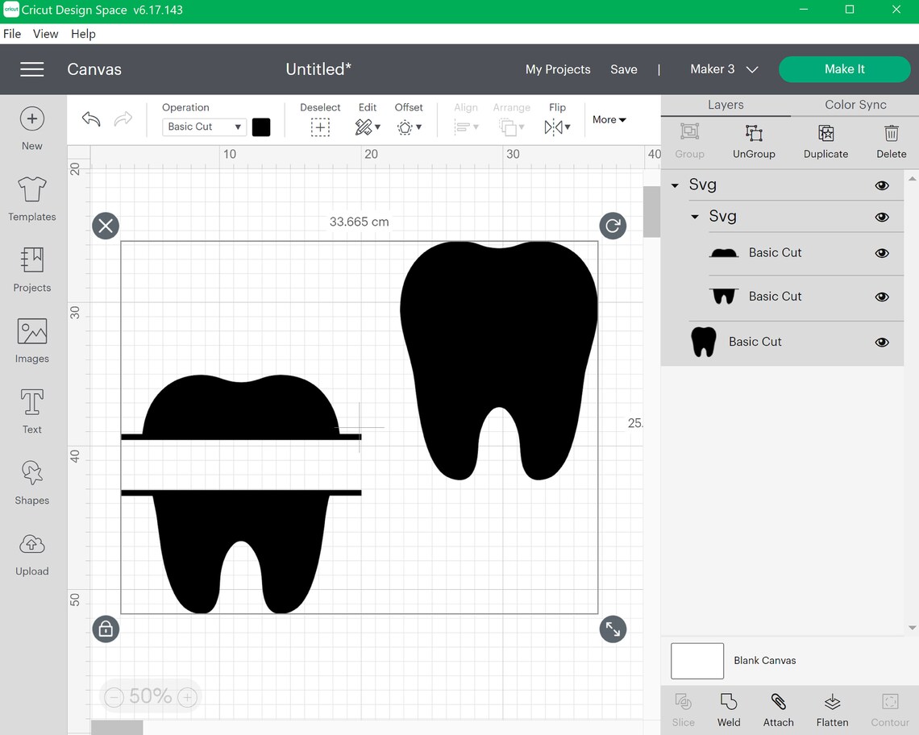
Task: Toggle visibility of the top Svg layer
Action: click(x=881, y=185)
